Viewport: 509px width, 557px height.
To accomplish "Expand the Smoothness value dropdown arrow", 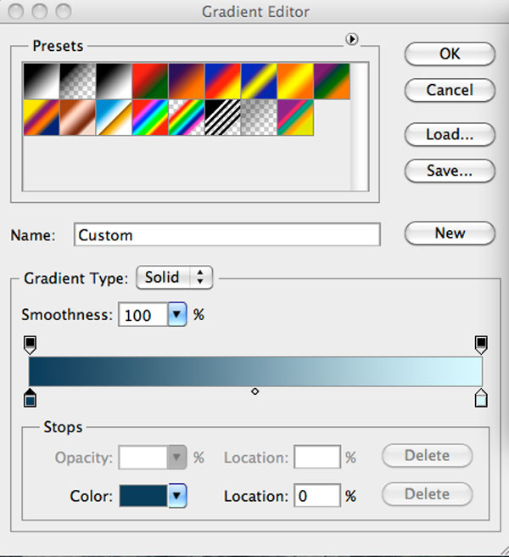I will click(x=176, y=315).
